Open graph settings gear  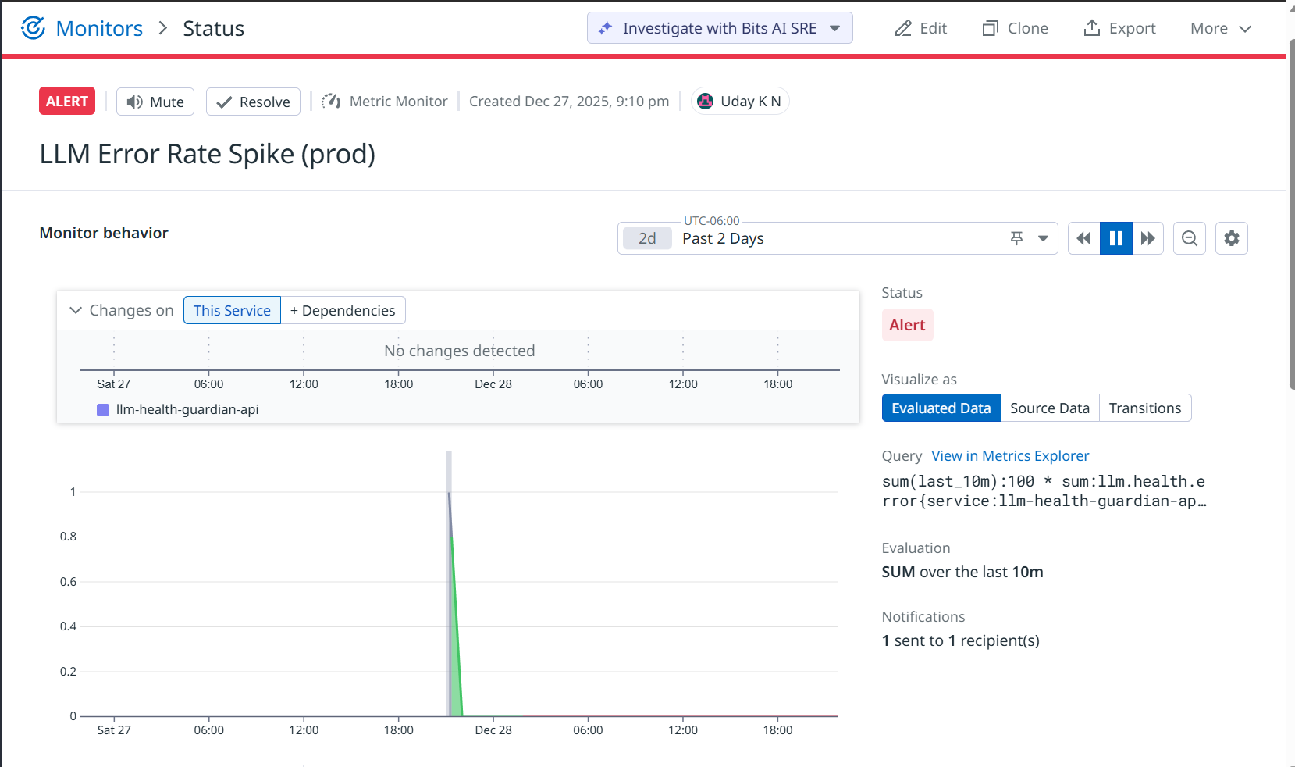(1232, 238)
